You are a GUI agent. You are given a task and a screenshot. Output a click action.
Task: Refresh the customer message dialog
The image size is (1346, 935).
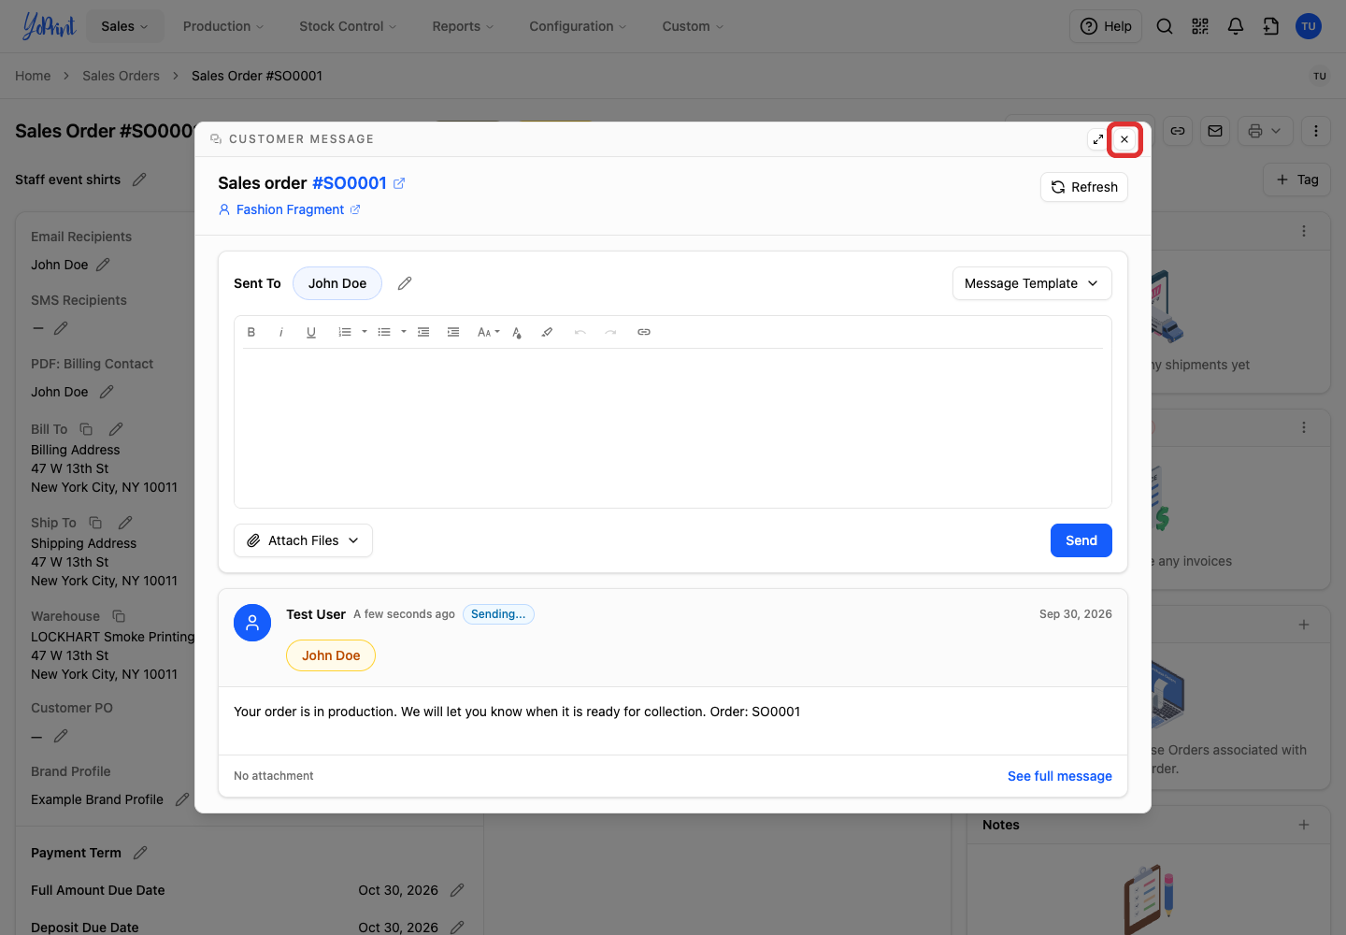[x=1084, y=187]
